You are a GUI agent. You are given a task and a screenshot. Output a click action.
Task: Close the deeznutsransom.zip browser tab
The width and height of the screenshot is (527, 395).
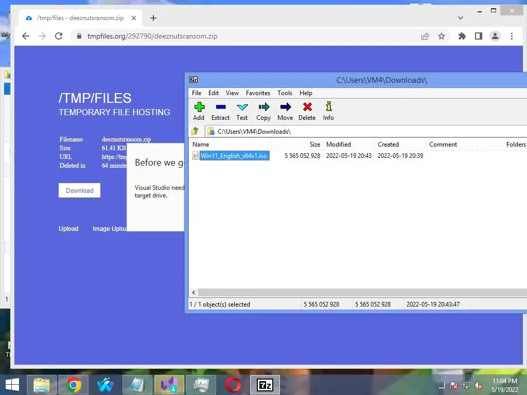tap(134, 18)
